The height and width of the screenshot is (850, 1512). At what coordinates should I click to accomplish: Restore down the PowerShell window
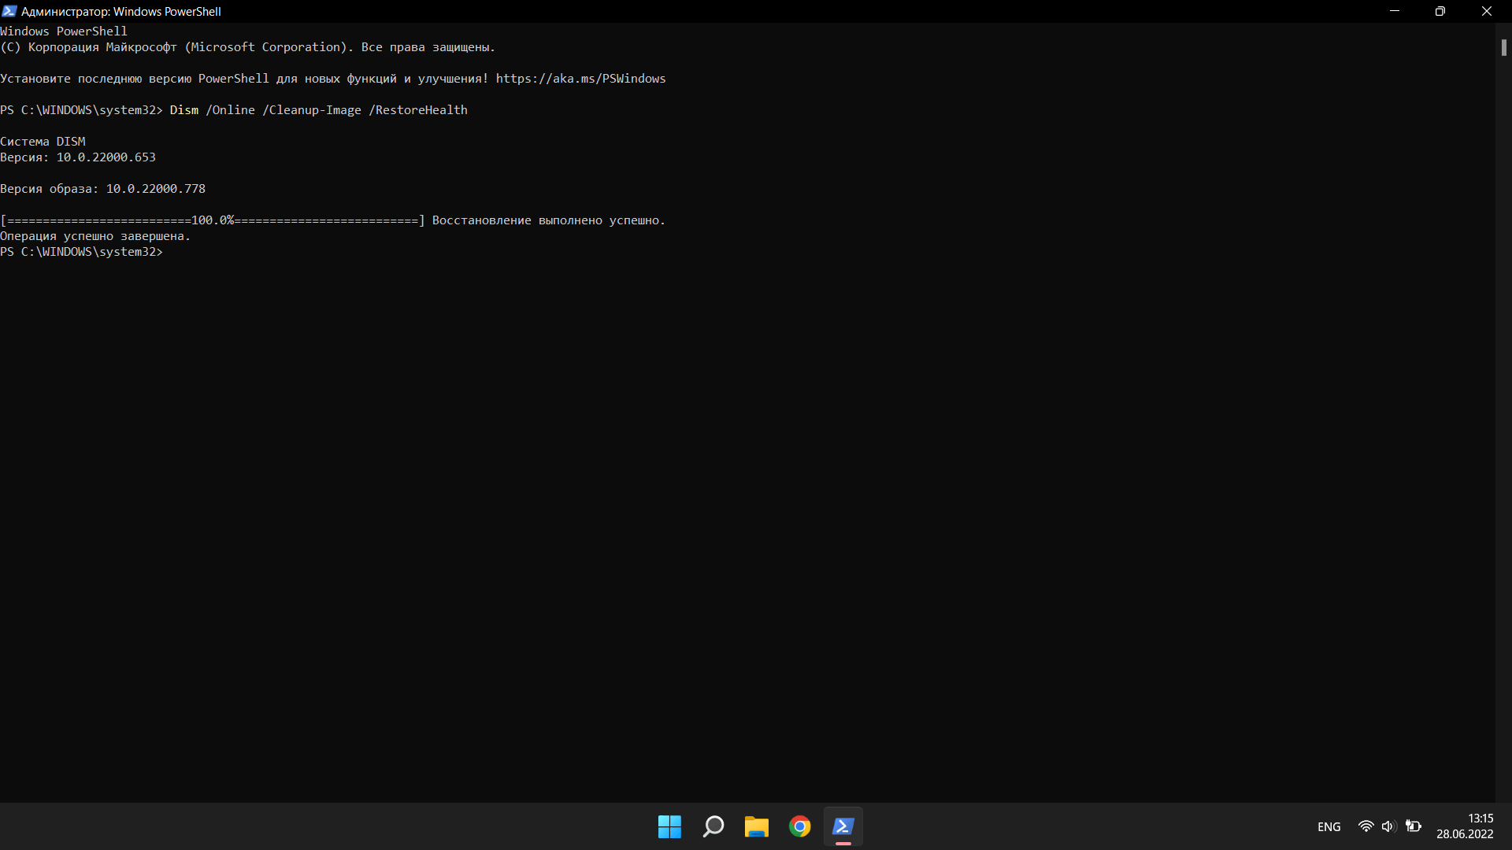pyautogui.click(x=1440, y=11)
